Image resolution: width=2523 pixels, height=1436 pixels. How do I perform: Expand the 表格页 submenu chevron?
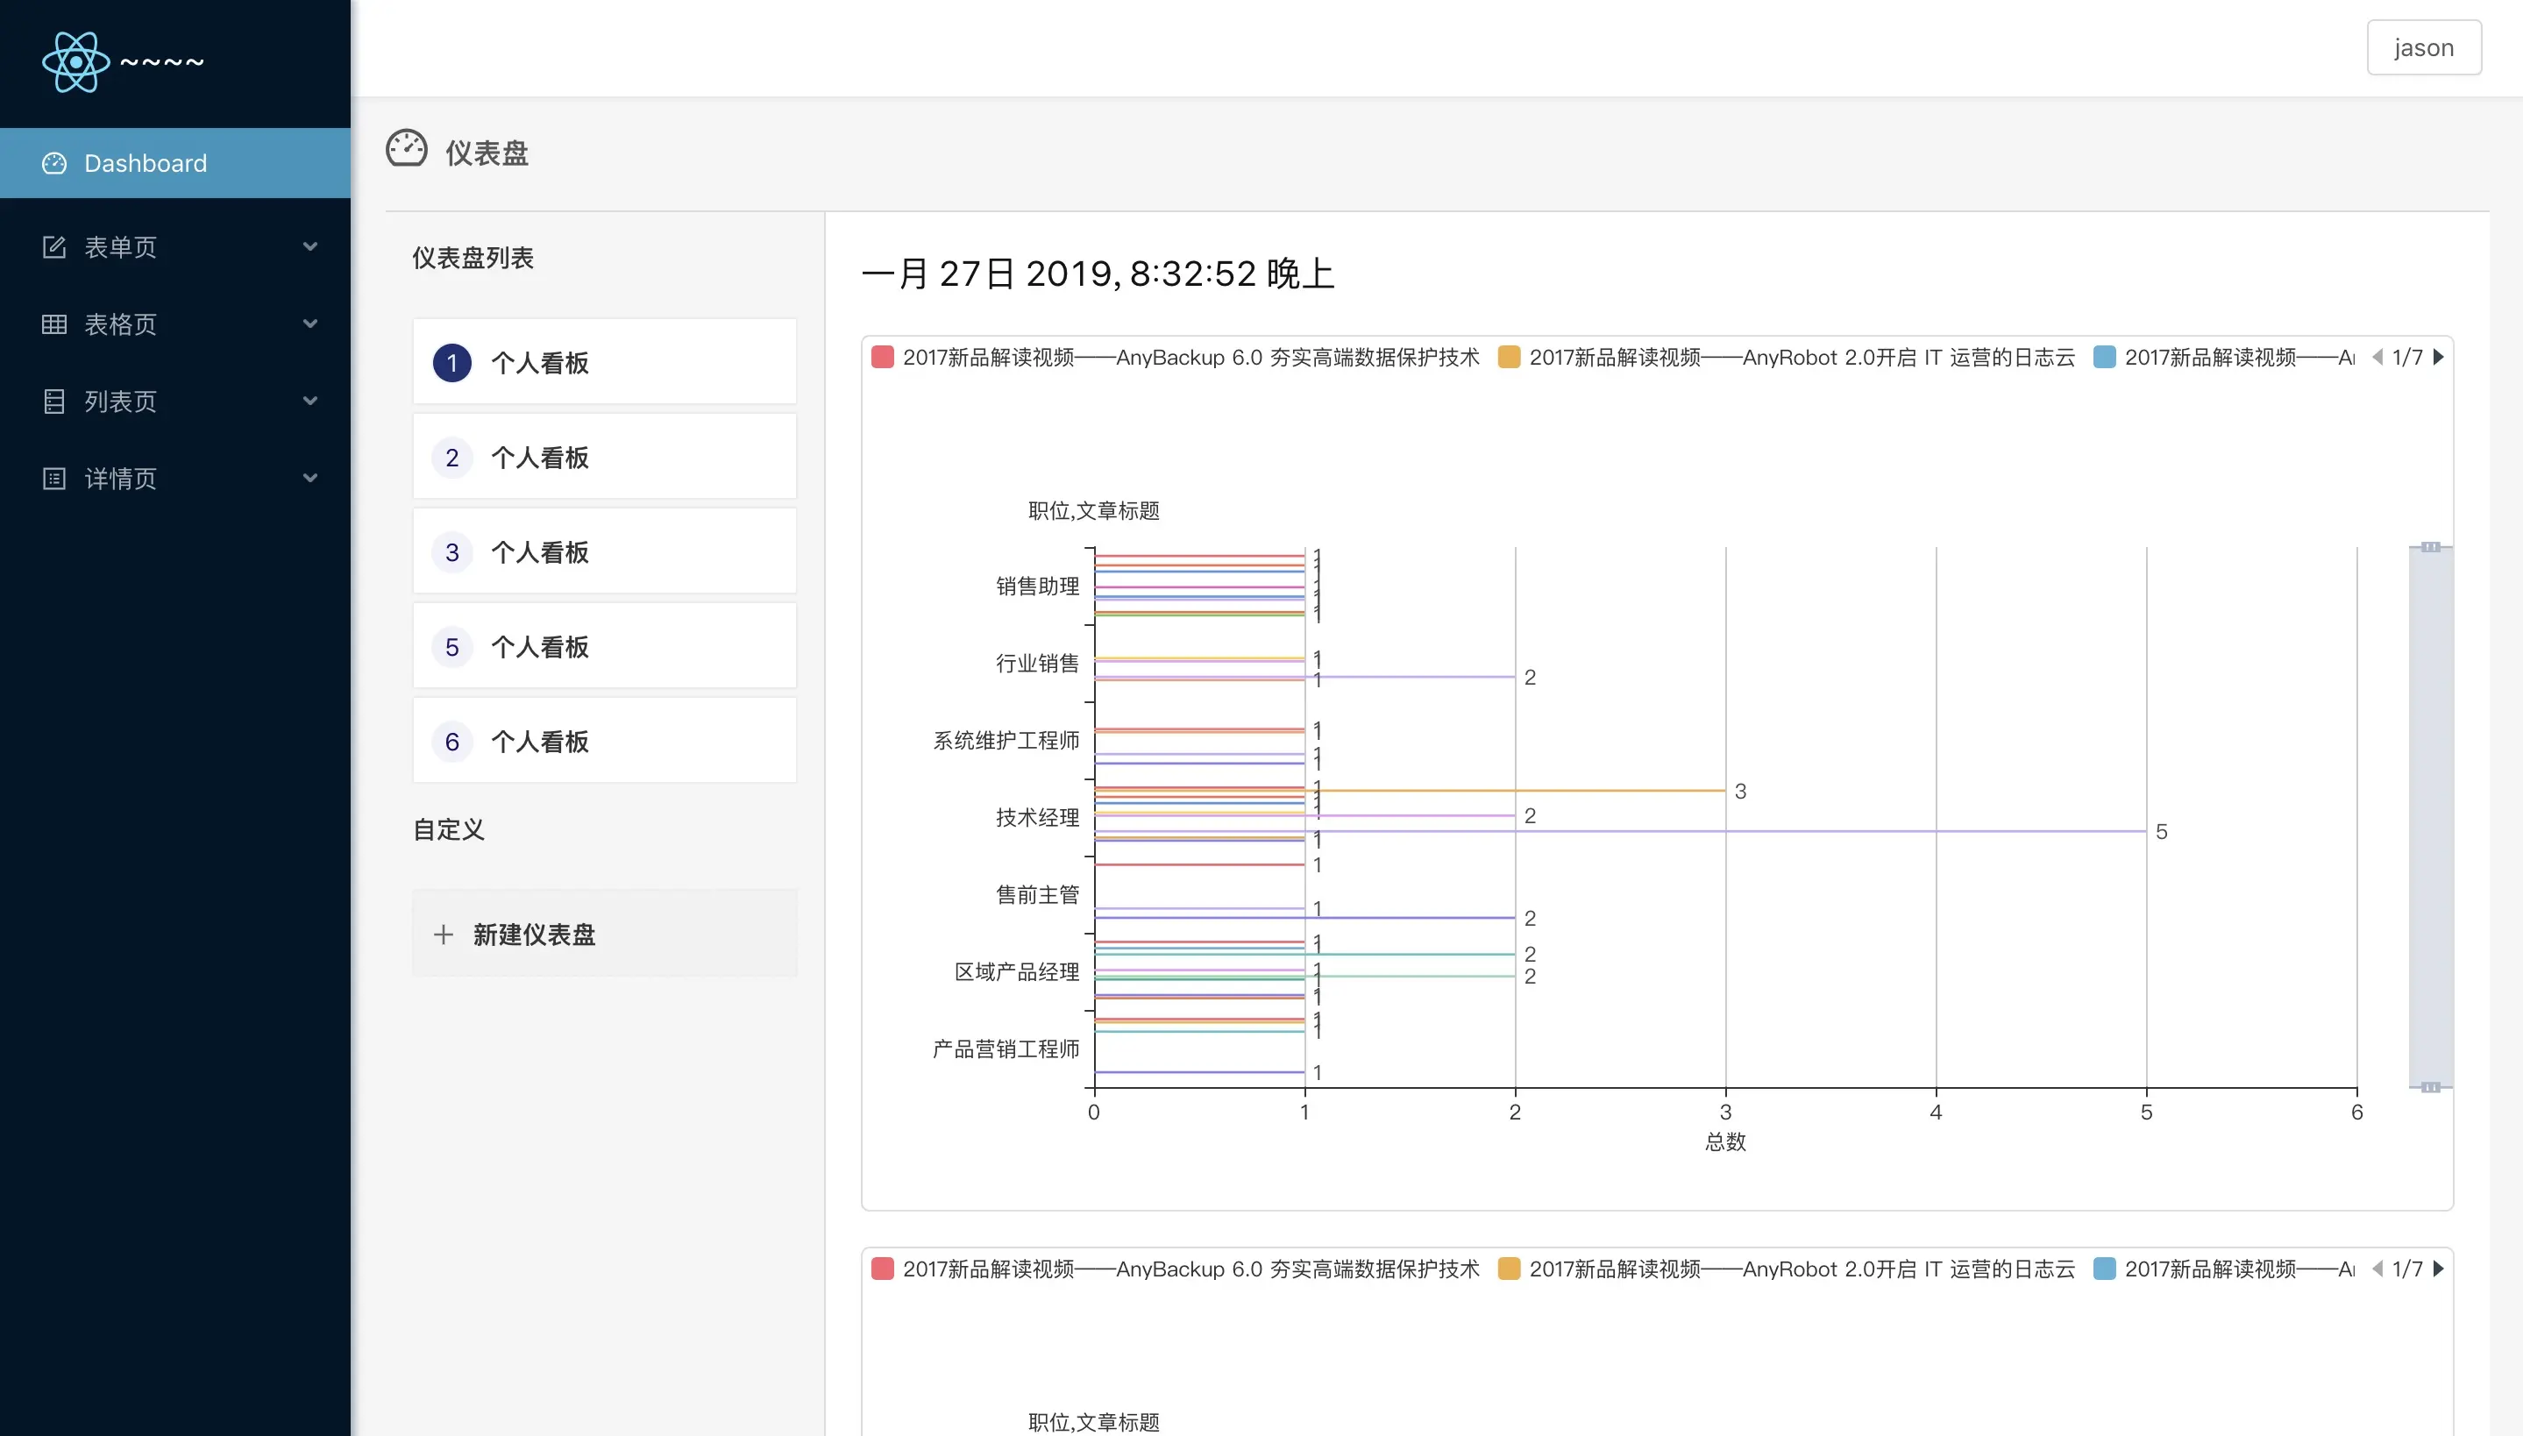[x=309, y=324]
